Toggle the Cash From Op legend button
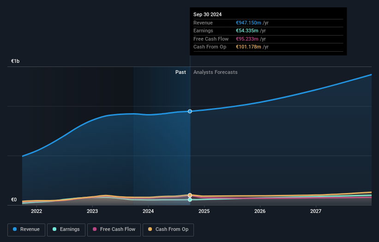This screenshot has width=379, height=242. pos(168,230)
